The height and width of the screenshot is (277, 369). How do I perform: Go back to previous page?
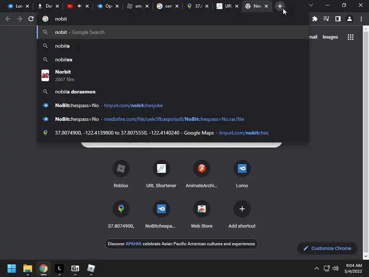pos(8,19)
